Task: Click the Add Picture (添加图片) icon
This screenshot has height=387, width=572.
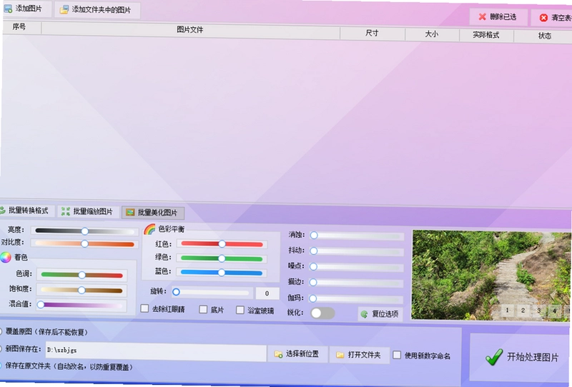Action: point(8,8)
